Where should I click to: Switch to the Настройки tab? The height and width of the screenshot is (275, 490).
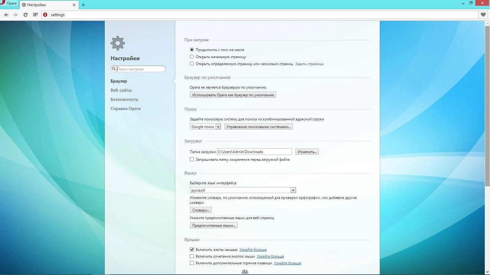point(48,5)
